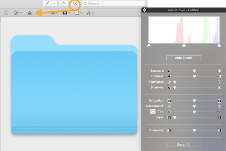
Task: Click the histogram black point handle
Action: (149, 46)
